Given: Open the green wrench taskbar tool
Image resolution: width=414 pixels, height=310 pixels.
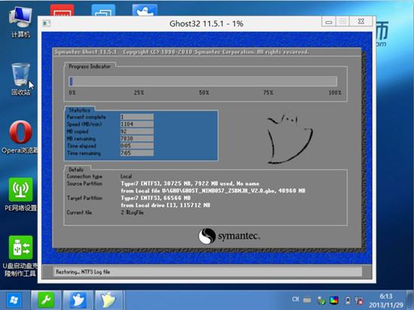Looking at the screenshot, I should (x=46, y=299).
